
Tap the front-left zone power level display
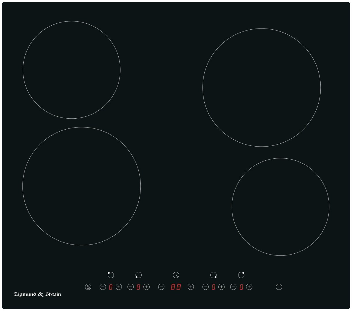[x=138, y=287]
